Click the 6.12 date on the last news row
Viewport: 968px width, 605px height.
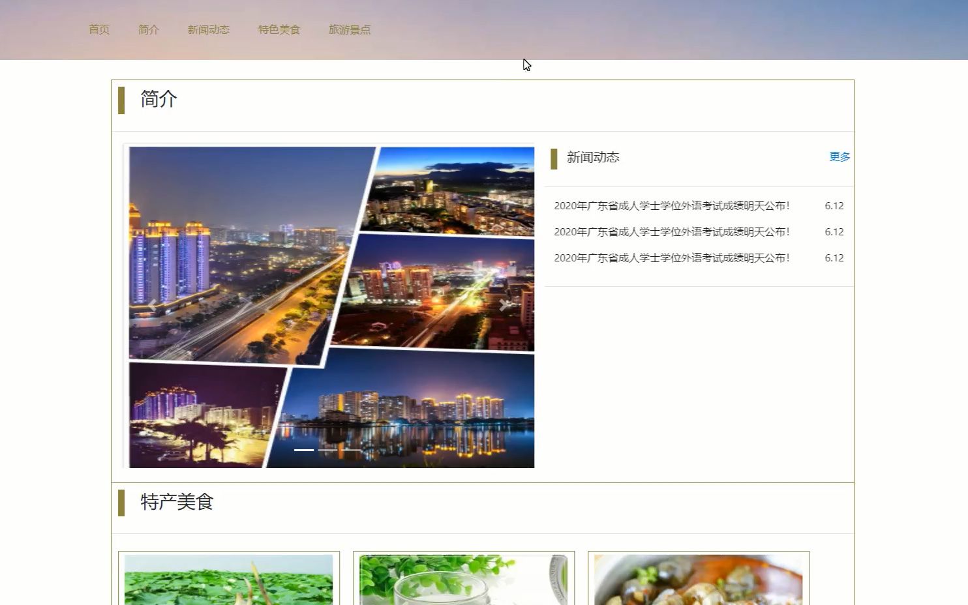pyautogui.click(x=834, y=258)
